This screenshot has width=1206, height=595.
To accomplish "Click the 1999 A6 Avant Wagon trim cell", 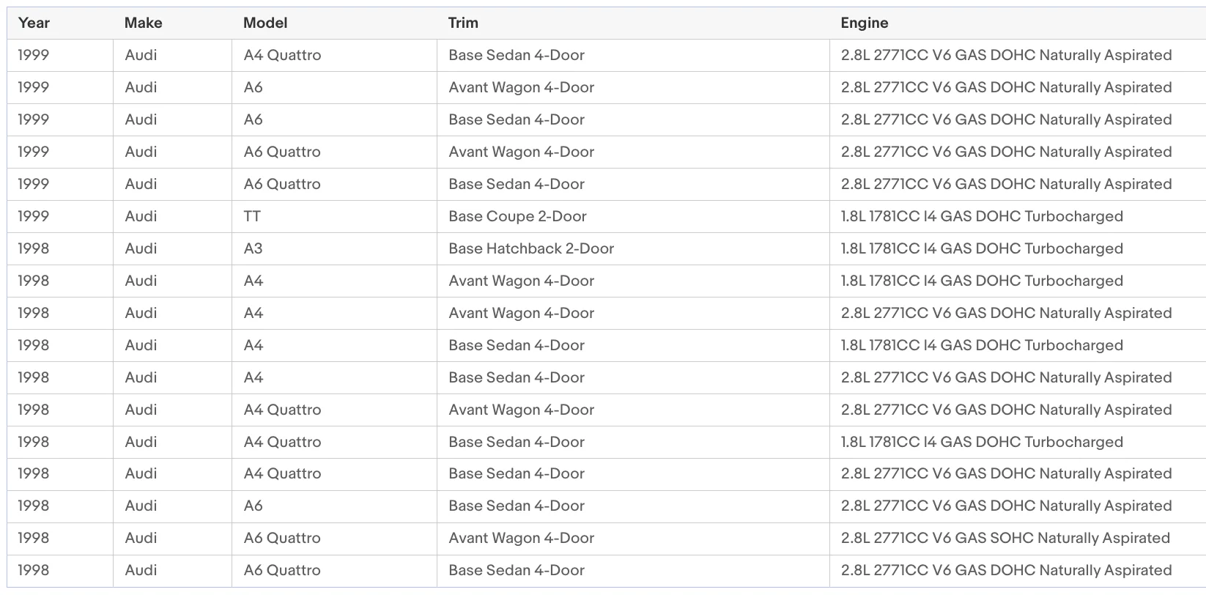I will (633, 87).
